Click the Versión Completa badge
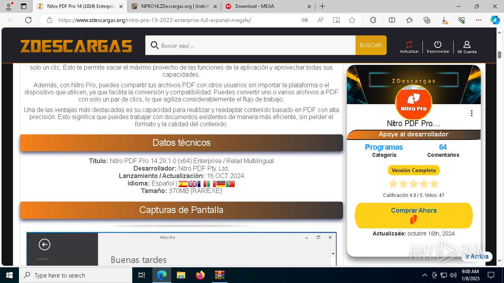This screenshot has width=504, height=283. click(x=413, y=170)
